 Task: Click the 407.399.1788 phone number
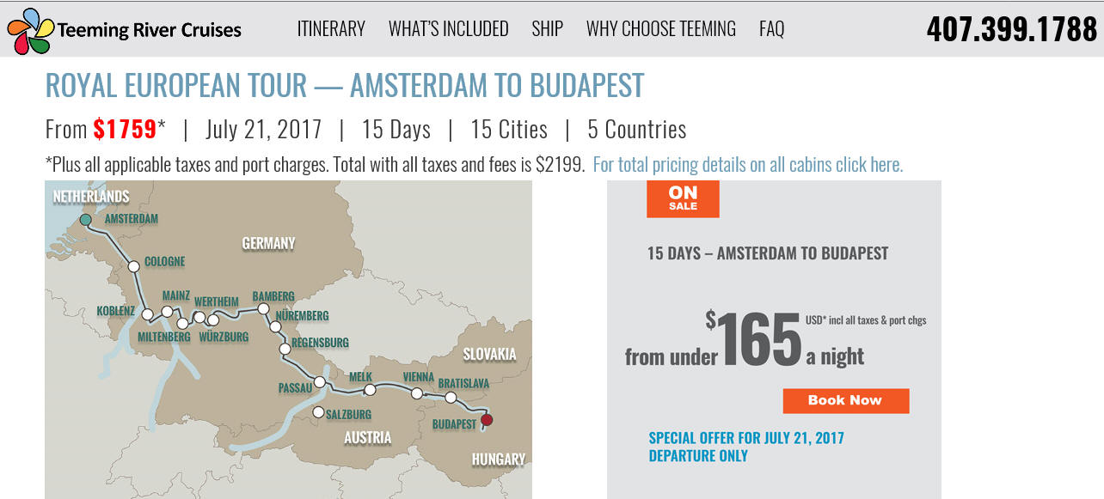tap(1012, 29)
